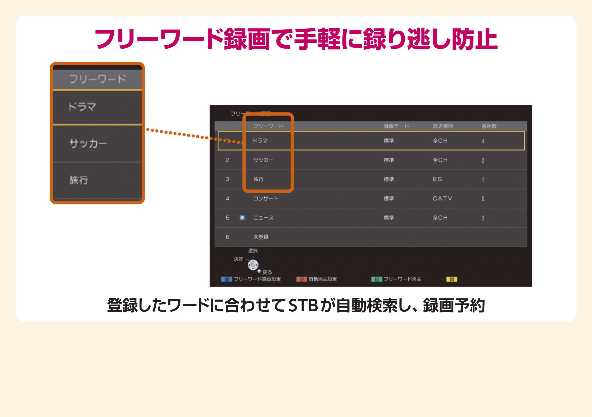Open フリーワード録画設定 label
The image size is (592, 417).
pyautogui.click(x=257, y=279)
